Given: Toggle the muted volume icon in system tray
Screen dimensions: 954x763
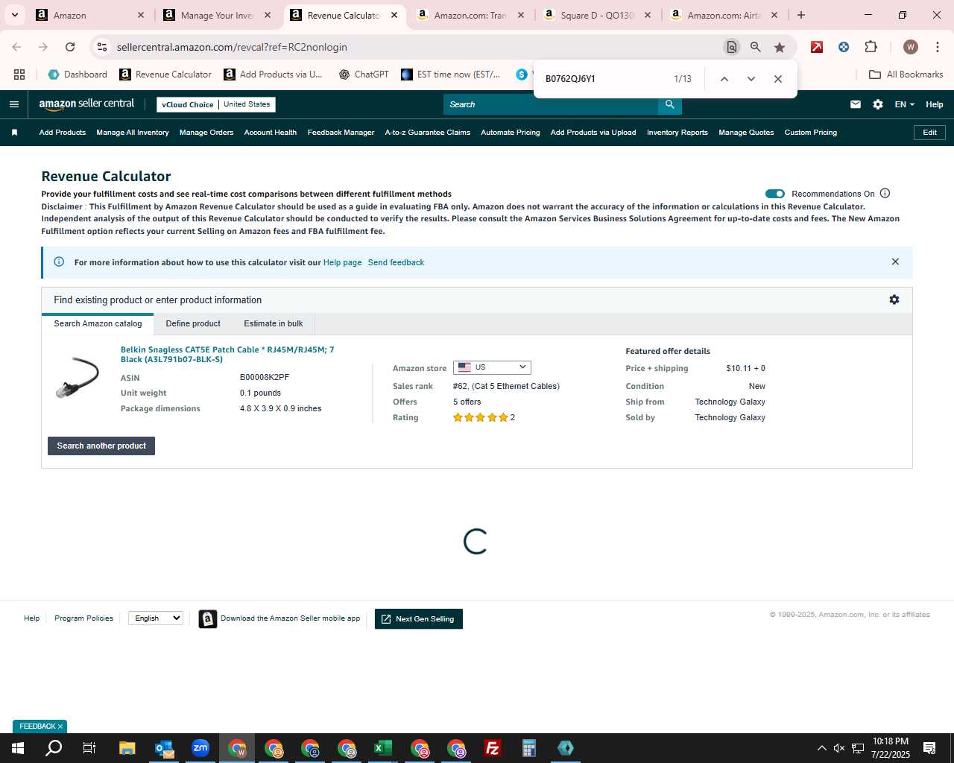Looking at the screenshot, I should click(x=839, y=748).
